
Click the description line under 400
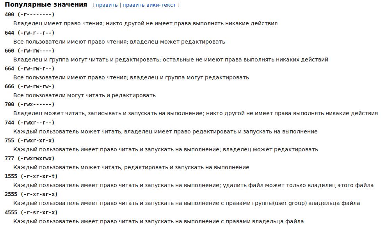tap(145, 24)
